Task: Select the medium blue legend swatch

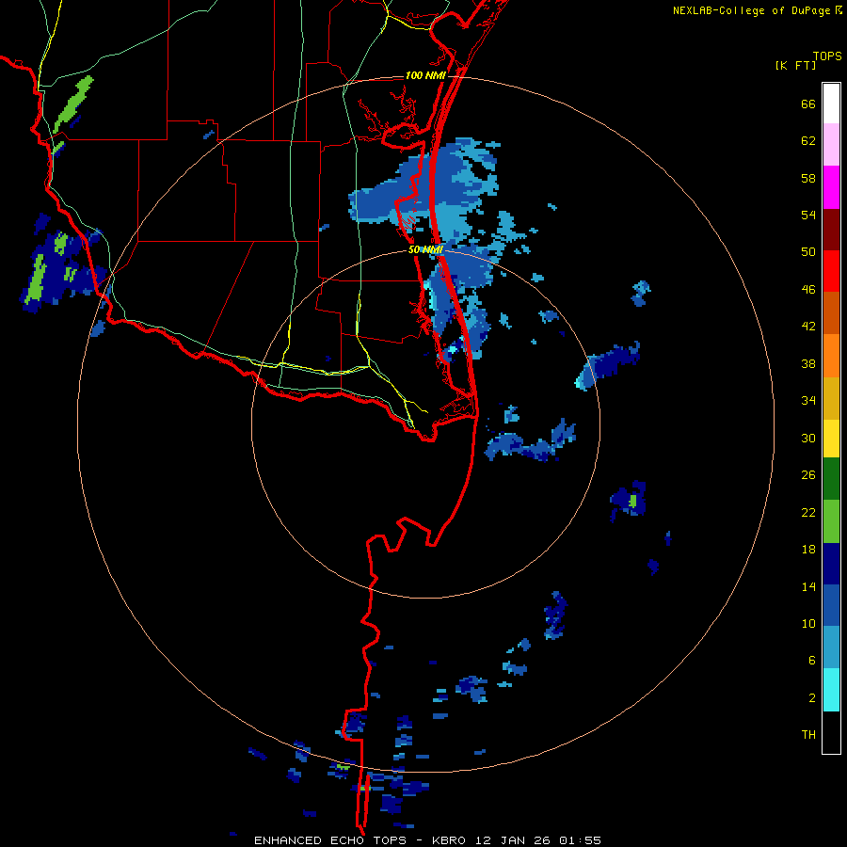Action: click(x=831, y=605)
